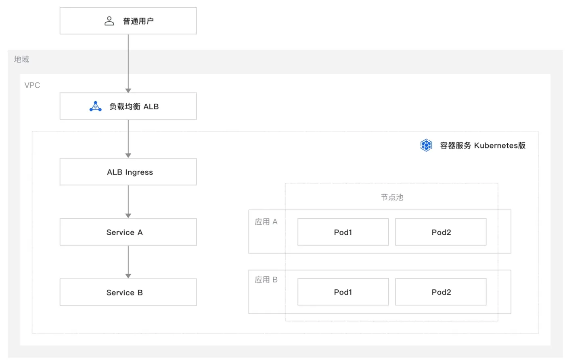This screenshot has height=364, width=565.
Task: Click the 应用 A label
Action: [266, 222]
